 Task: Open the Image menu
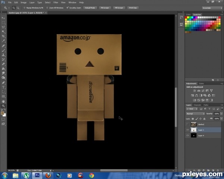click(x=24, y=3)
